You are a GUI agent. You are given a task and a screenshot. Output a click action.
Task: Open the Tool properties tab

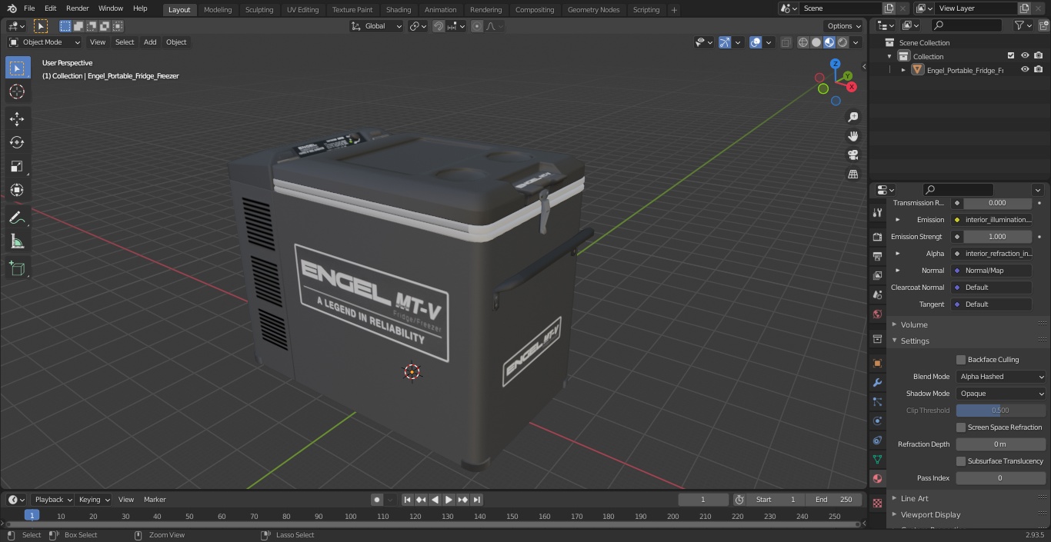tap(877, 212)
